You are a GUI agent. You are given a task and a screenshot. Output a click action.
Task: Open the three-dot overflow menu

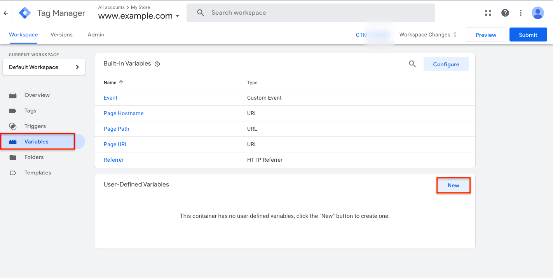click(520, 13)
